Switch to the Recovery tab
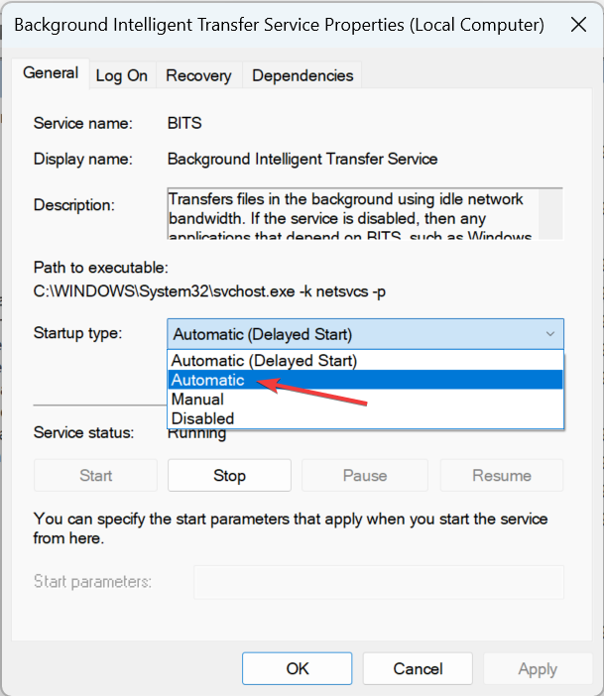 pos(198,75)
